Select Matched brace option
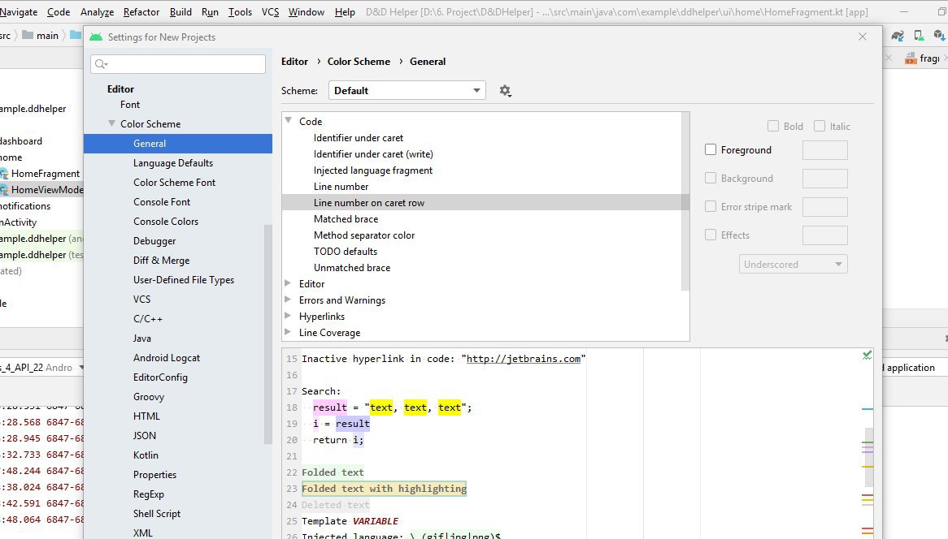Image resolution: width=948 pixels, height=539 pixels. pos(346,218)
